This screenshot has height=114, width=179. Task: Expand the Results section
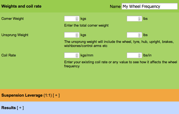20,108
